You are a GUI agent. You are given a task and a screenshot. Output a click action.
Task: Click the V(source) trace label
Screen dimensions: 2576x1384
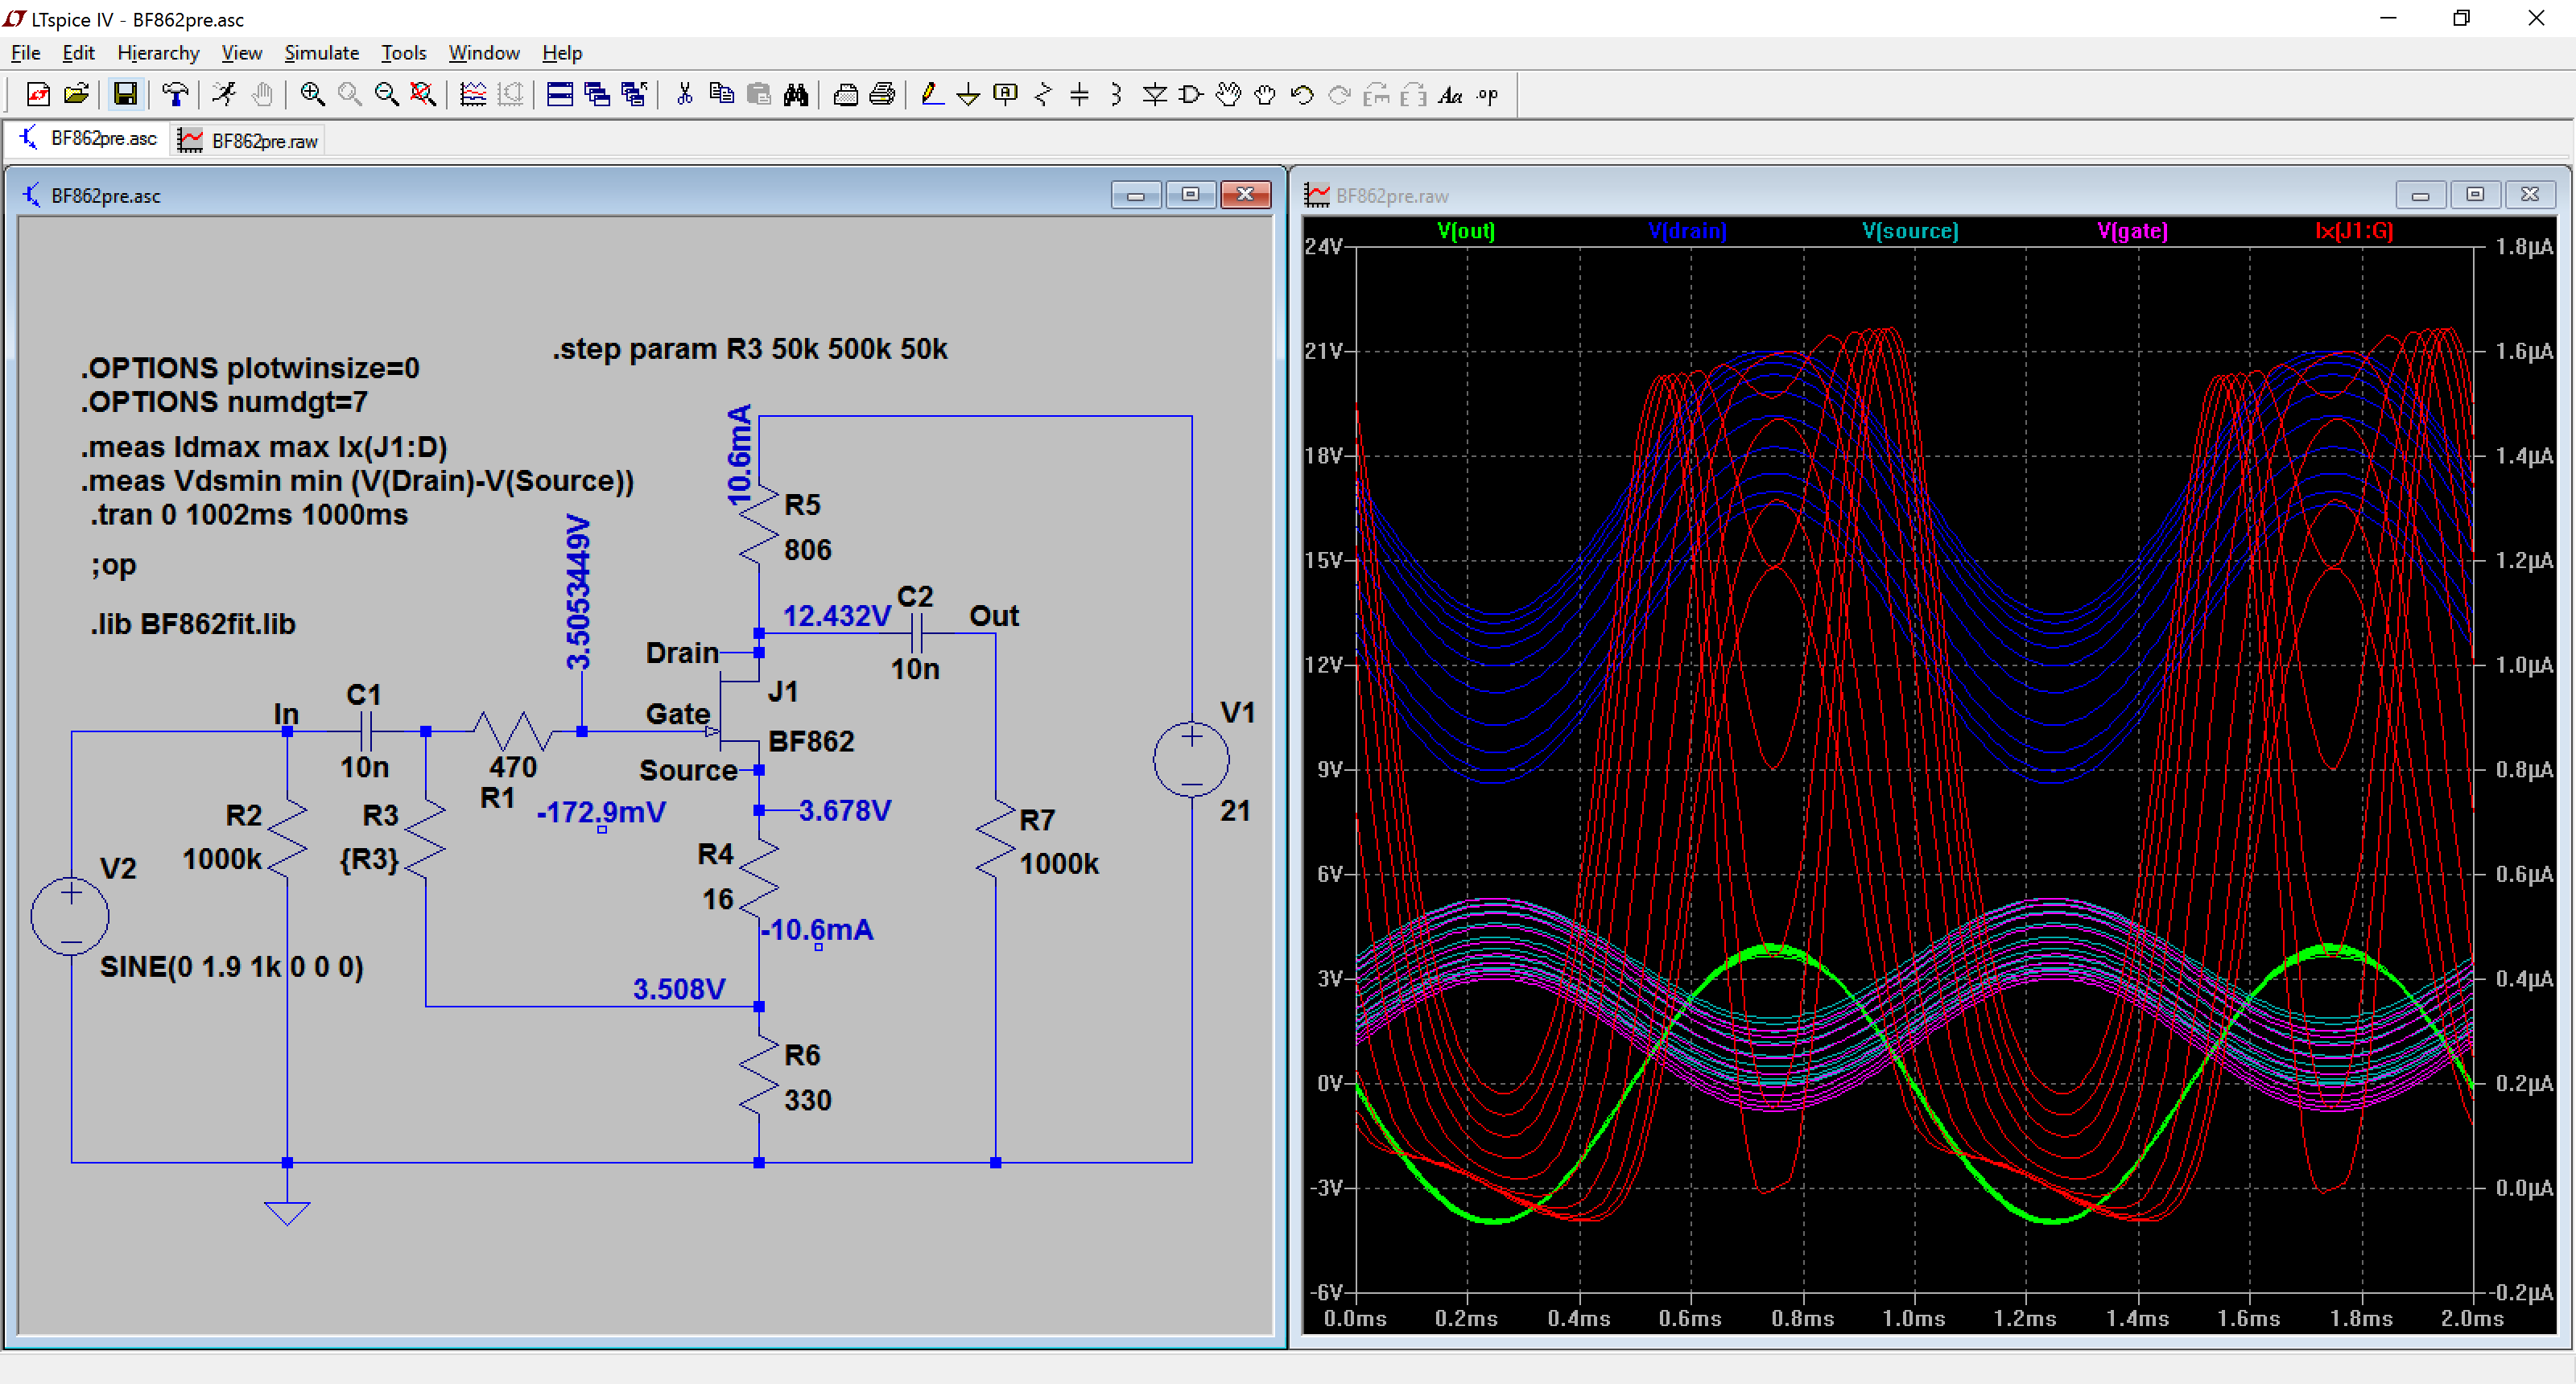coord(1910,231)
